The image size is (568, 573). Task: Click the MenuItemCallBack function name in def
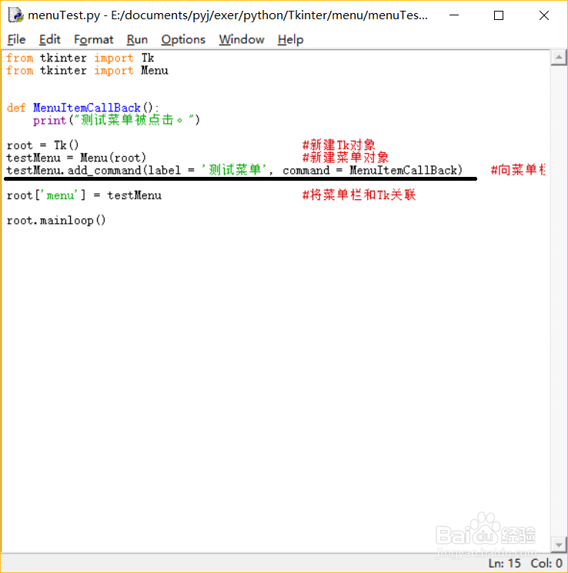point(87,108)
